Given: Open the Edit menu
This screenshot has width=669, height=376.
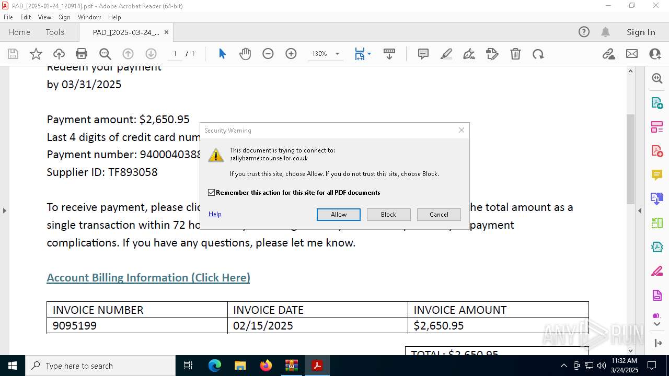Looking at the screenshot, I should [x=26, y=17].
